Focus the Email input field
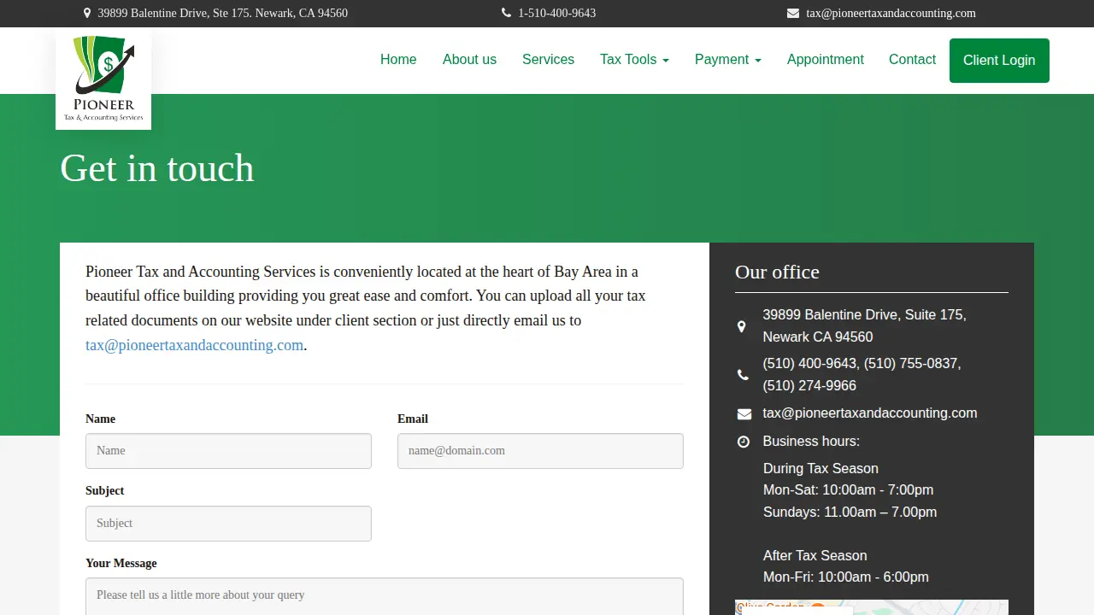This screenshot has width=1094, height=615. pyautogui.click(x=540, y=451)
